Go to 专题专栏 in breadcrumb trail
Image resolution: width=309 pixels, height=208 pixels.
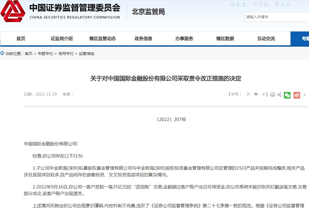point(45,54)
